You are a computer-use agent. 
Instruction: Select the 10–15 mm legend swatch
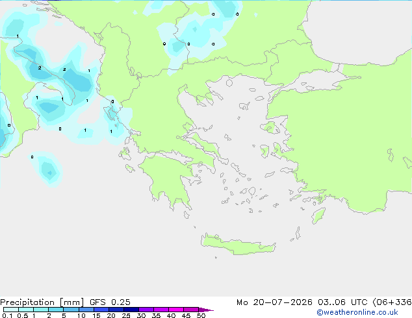click(x=86, y=310)
